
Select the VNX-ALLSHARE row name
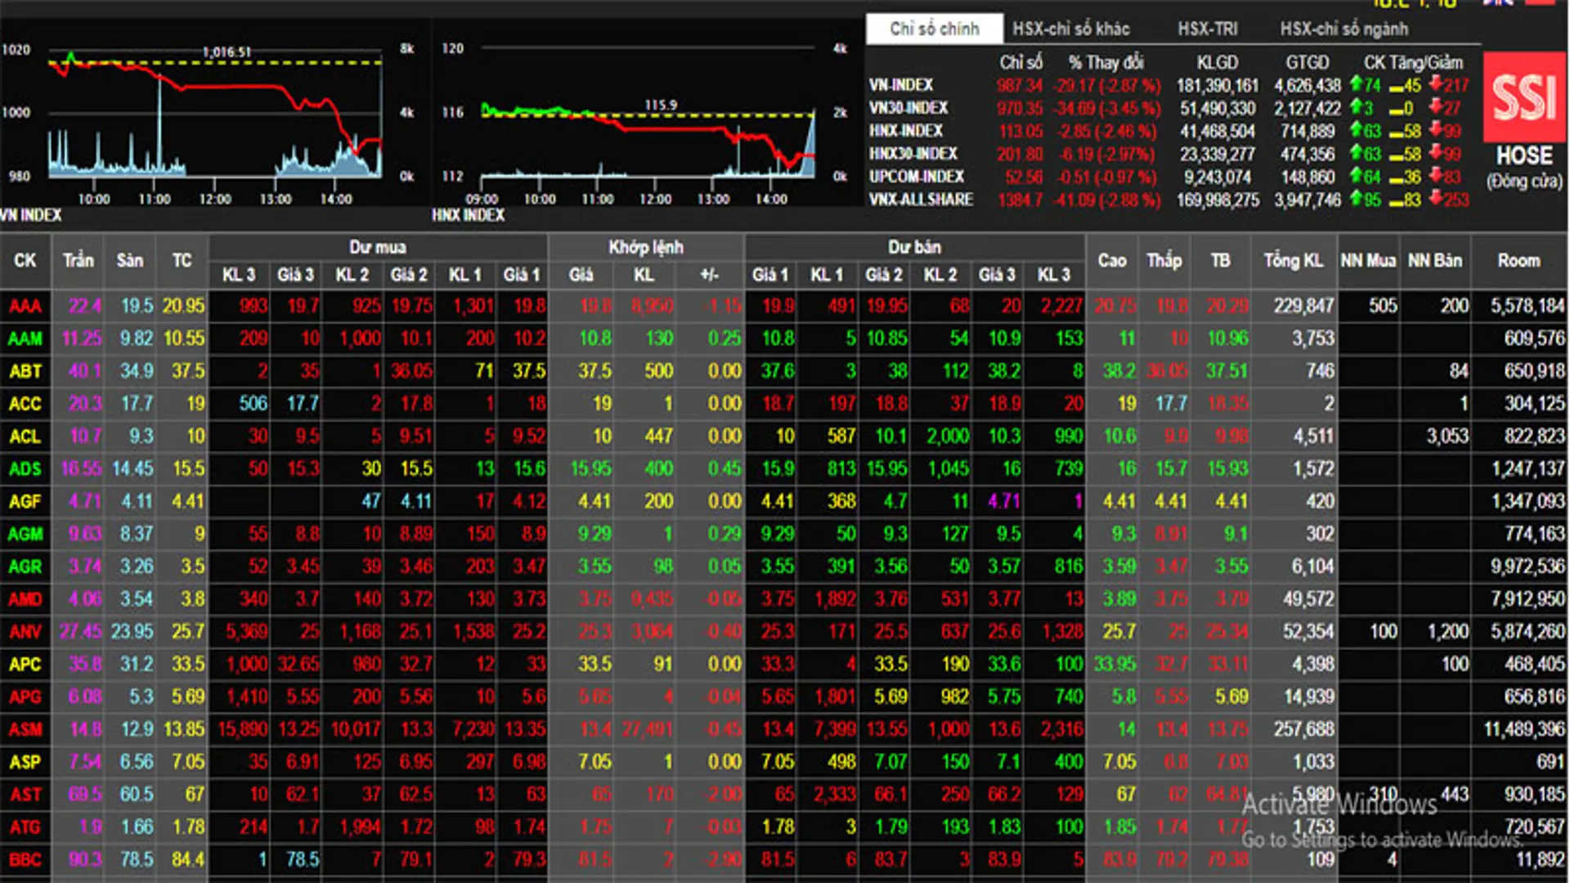(921, 199)
